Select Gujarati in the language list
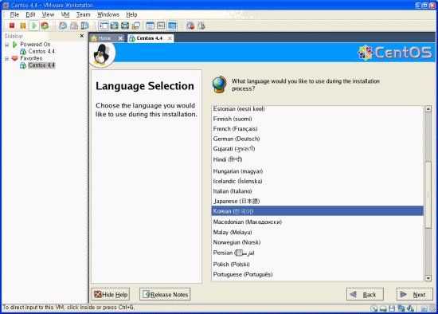Image resolution: width=438 pixels, height=314 pixels. point(318,149)
